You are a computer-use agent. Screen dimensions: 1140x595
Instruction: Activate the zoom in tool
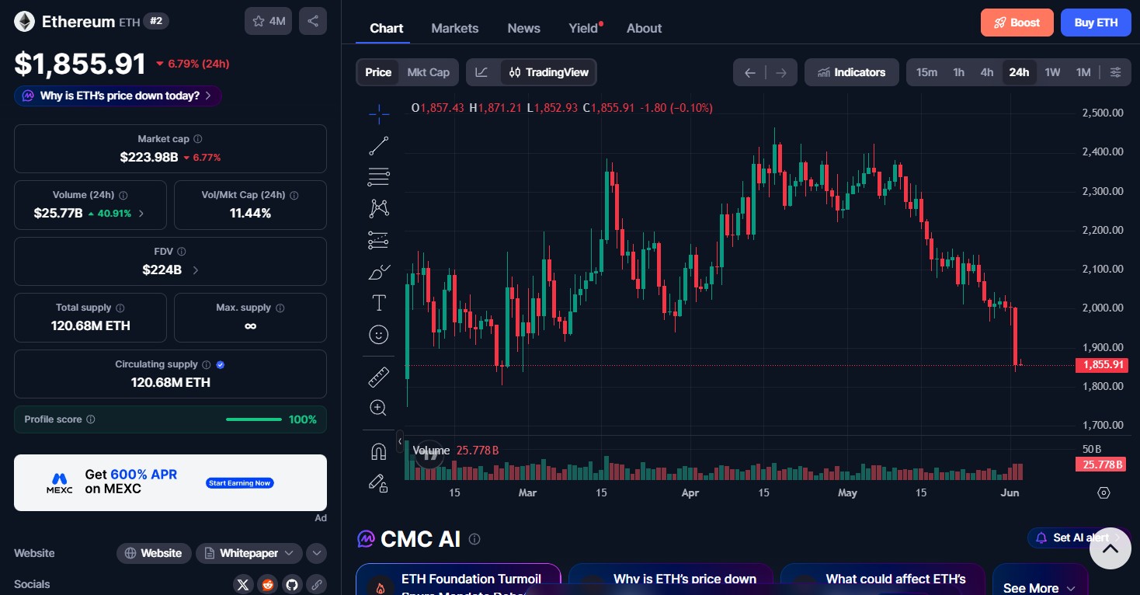pyautogui.click(x=379, y=408)
